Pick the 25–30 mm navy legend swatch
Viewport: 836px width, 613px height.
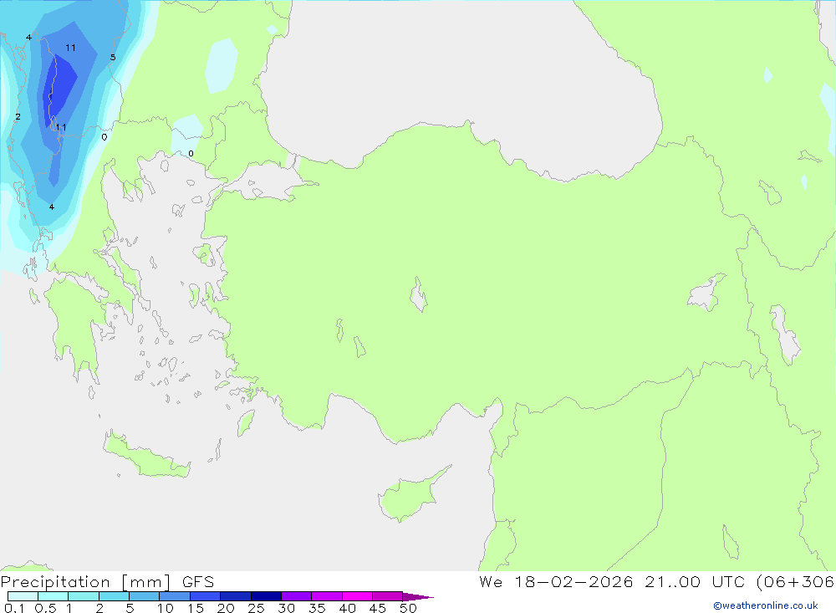coord(266,596)
